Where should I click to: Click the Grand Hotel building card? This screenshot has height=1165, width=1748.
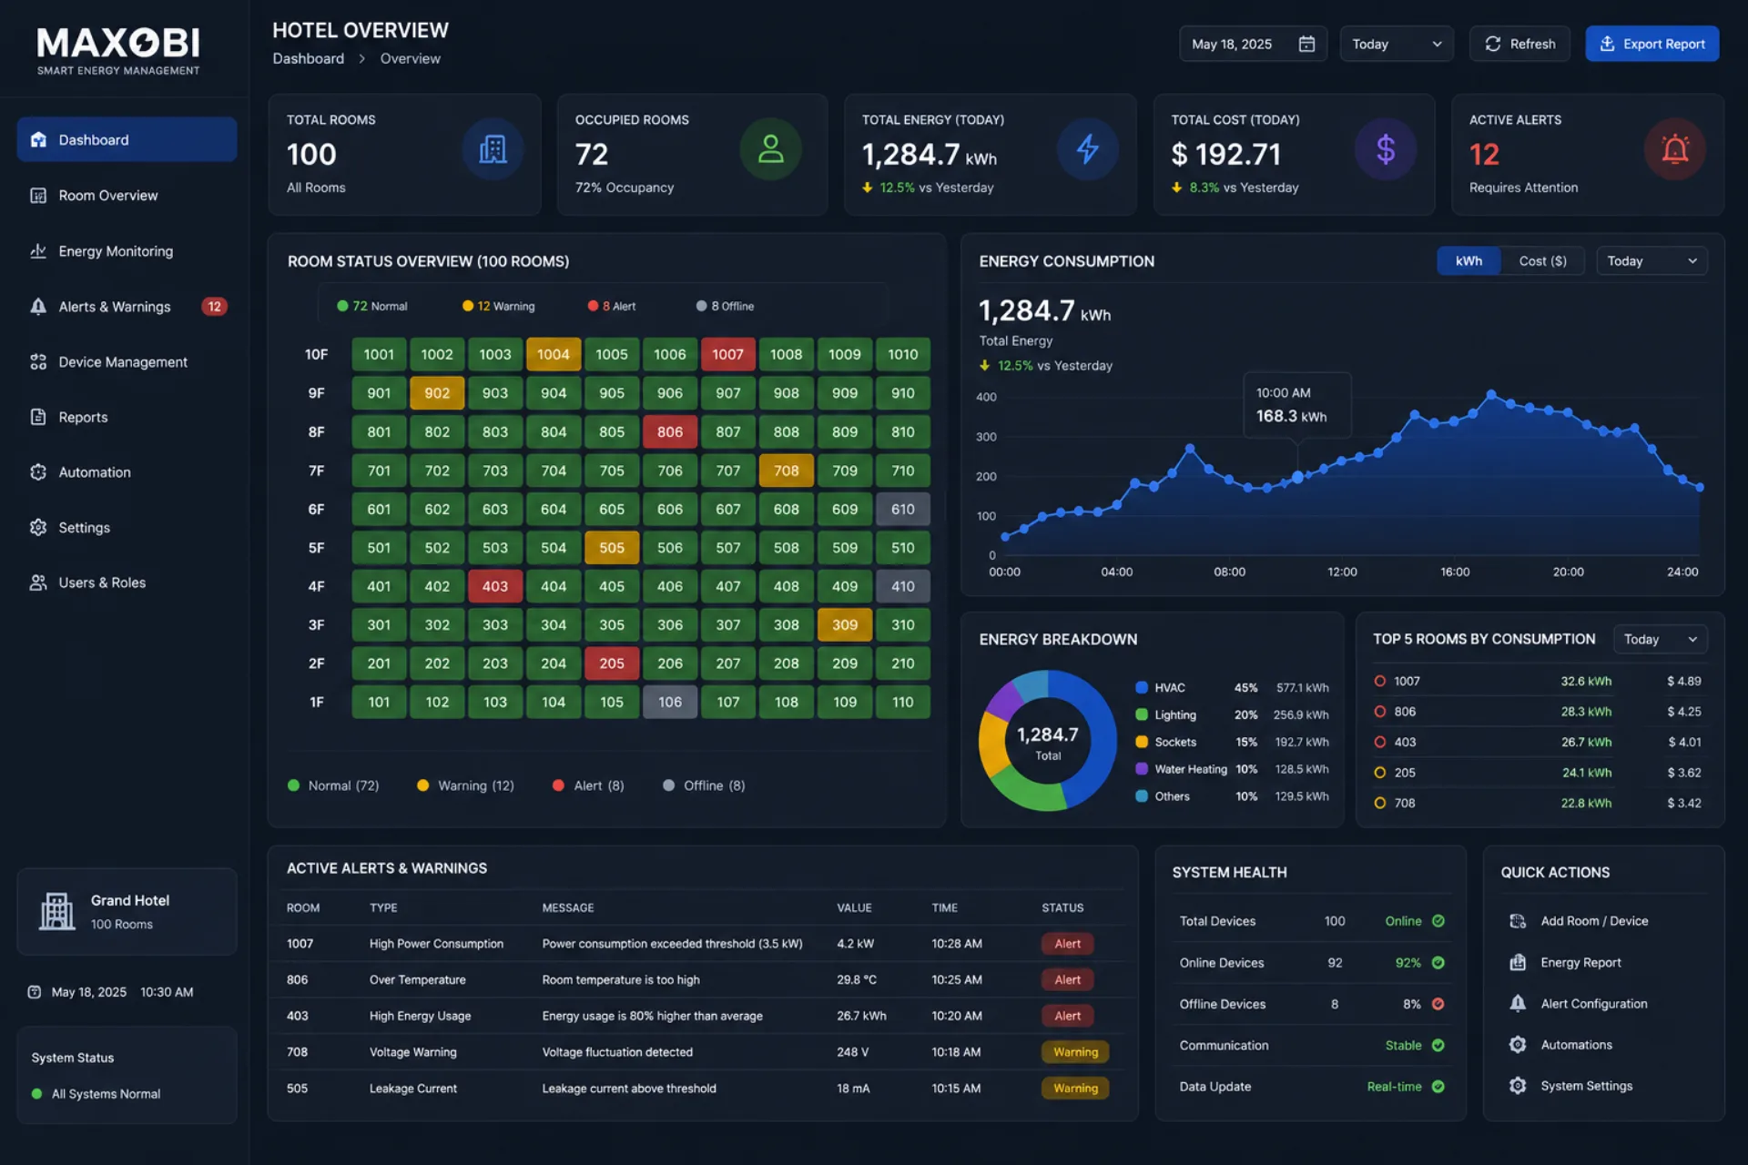pyautogui.click(x=127, y=911)
